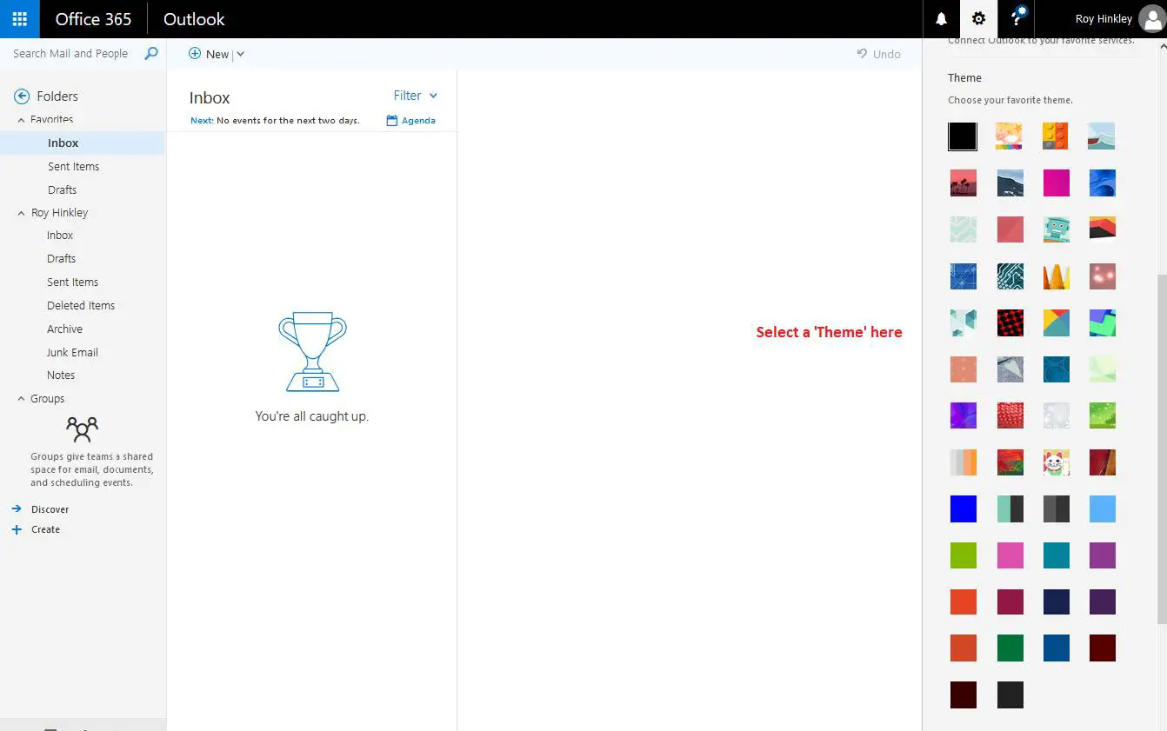Click the Search Mail and People field
This screenshot has height=731, width=1167.
pyautogui.click(x=70, y=53)
